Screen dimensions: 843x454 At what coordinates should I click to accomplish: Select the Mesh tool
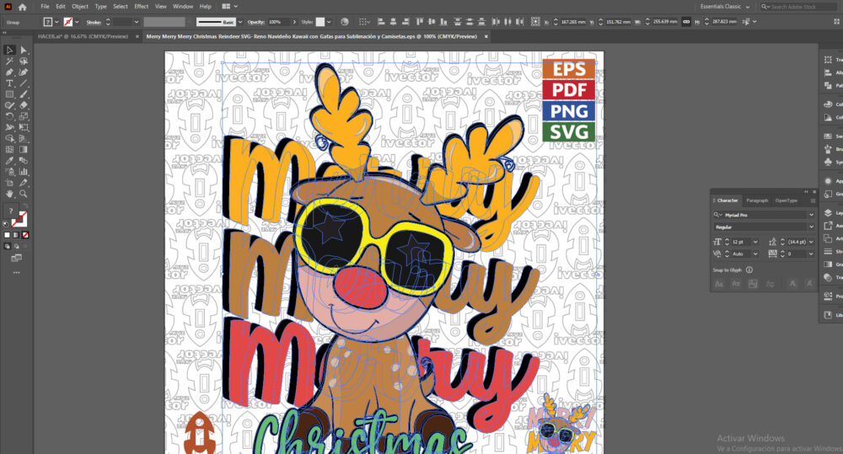(9, 149)
